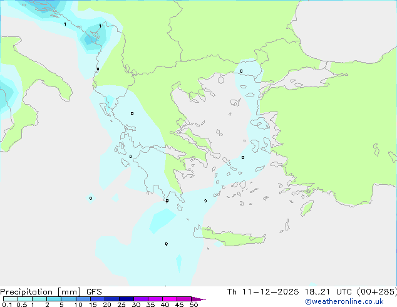This screenshot has height=307, width=397.
Task: Click the 0.5–1 mm legend color swatch
Action: 25,299
